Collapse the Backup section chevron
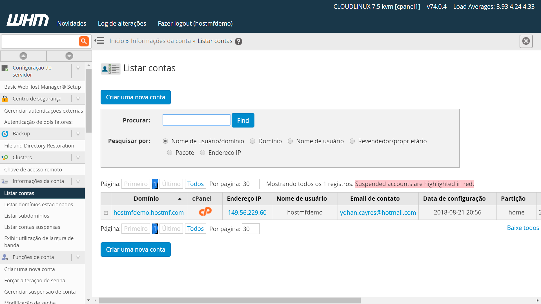 78,134
